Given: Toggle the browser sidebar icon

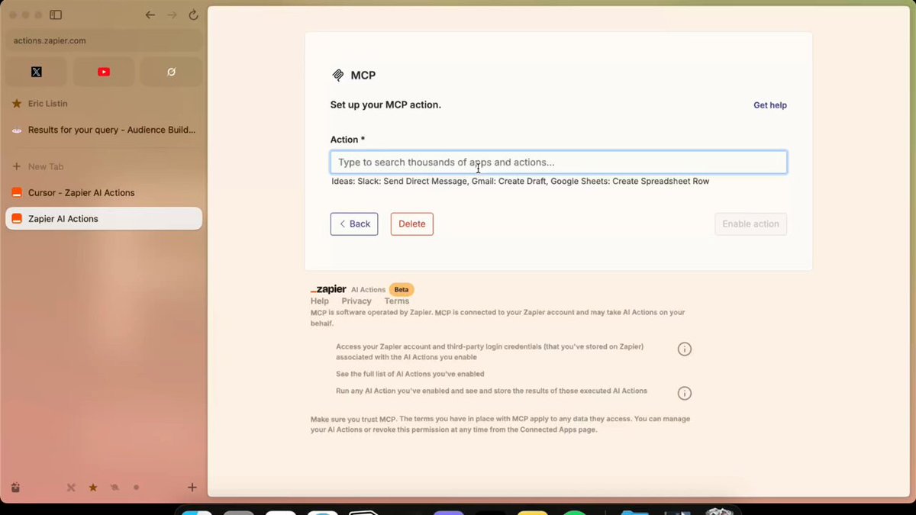Looking at the screenshot, I should [x=56, y=14].
